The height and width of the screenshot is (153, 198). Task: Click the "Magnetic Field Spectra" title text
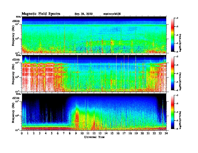coord(41,14)
